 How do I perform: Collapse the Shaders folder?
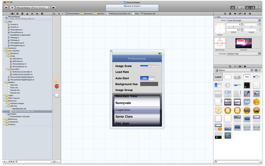coord(4,82)
